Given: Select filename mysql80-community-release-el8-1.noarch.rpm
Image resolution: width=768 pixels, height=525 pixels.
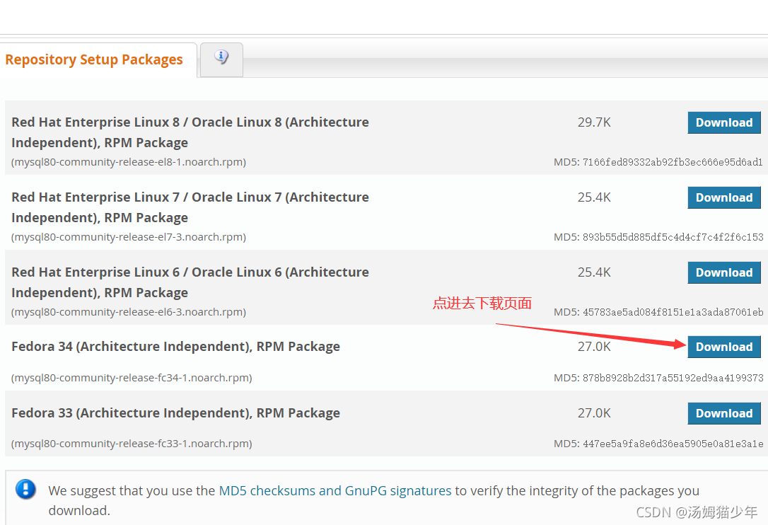Looking at the screenshot, I should coord(128,162).
